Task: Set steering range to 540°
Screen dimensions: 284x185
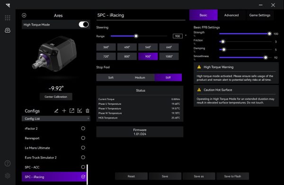Action: (148, 47)
